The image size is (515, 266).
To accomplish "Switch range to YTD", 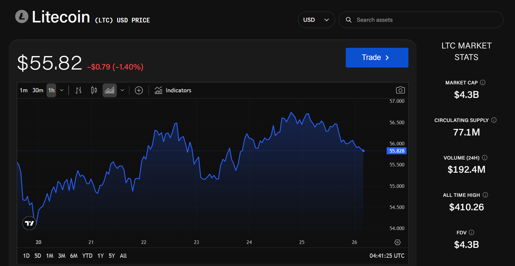I will (x=87, y=256).
